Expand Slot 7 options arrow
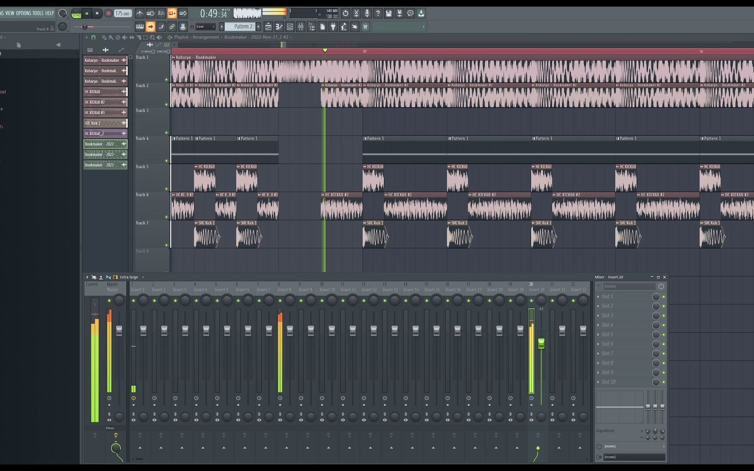This screenshot has height=471, width=754. point(598,354)
